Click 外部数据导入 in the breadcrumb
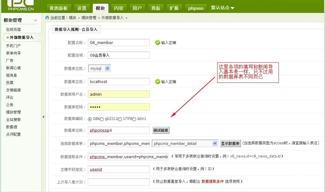 pyautogui.click(x=112, y=18)
